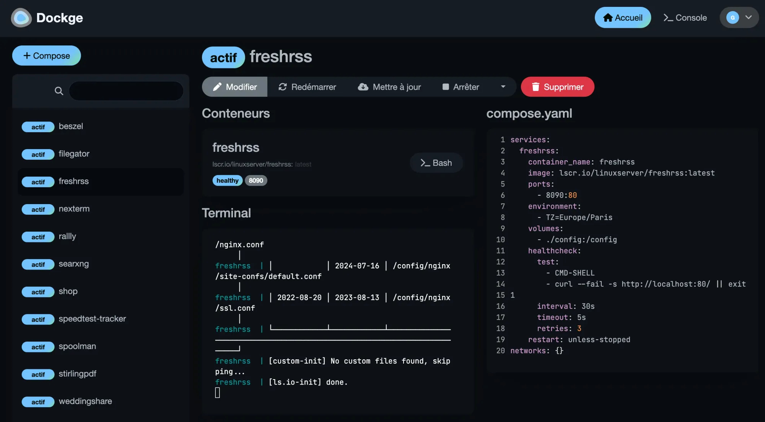The image size is (765, 422).
Task: Click the healthy status badge
Action: tap(227, 180)
